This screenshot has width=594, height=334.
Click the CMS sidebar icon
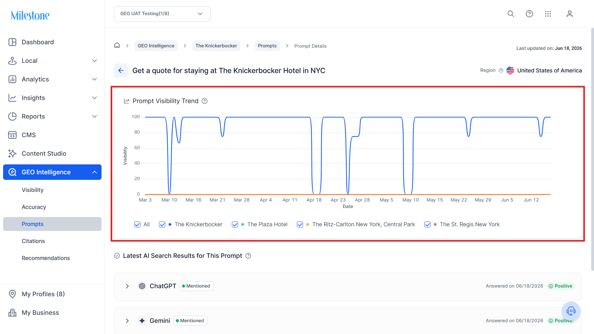pyautogui.click(x=12, y=135)
